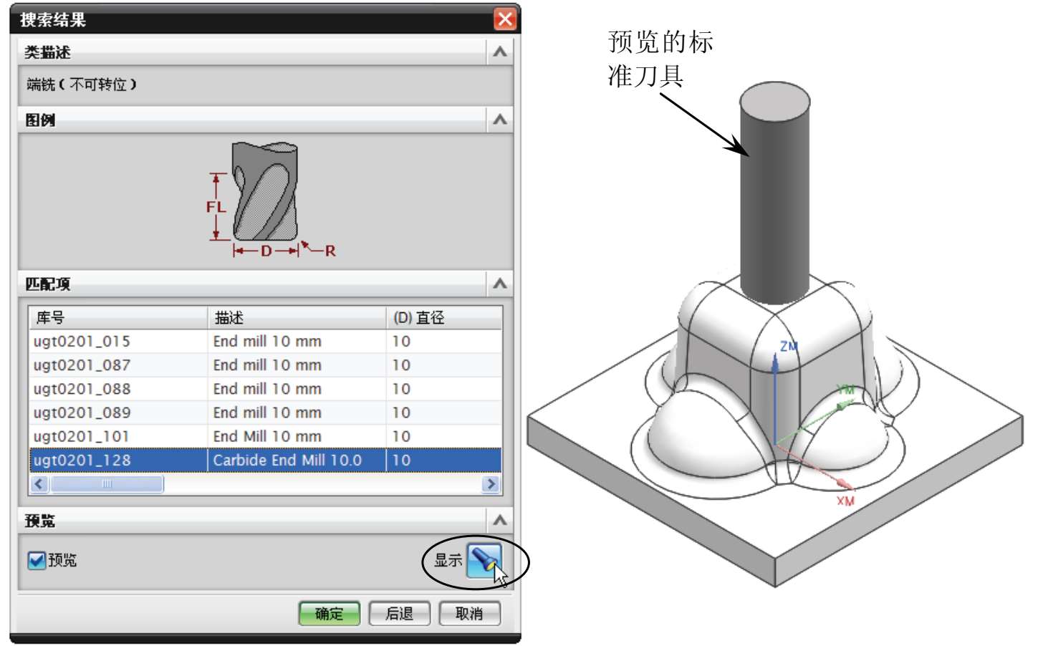Toggle the 预览 preview checkbox
This screenshot has height=646, width=1038.
click(x=36, y=560)
